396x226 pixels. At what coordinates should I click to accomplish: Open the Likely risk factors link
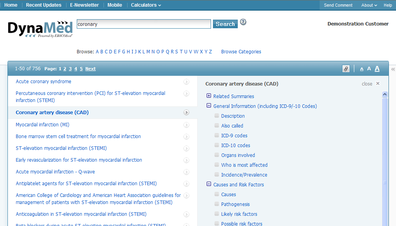[x=239, y=214]
